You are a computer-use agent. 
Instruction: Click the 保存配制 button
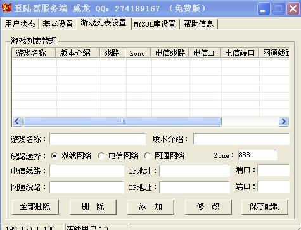[264, 207]
